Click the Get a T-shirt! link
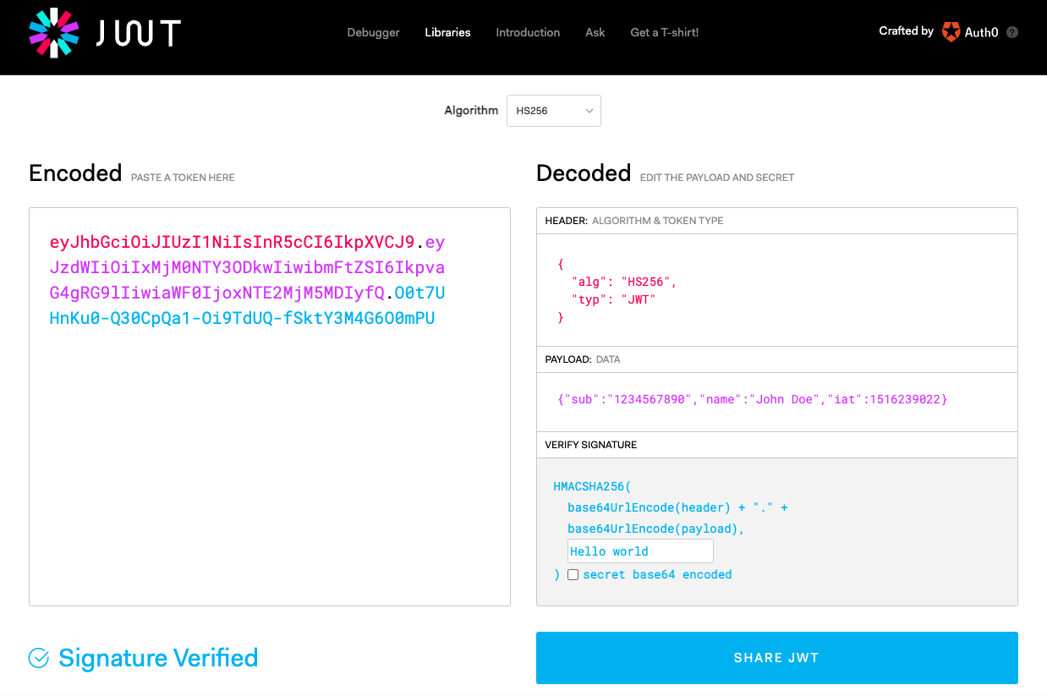Screen dimensions: 1047x696 [x=664, y=32]
